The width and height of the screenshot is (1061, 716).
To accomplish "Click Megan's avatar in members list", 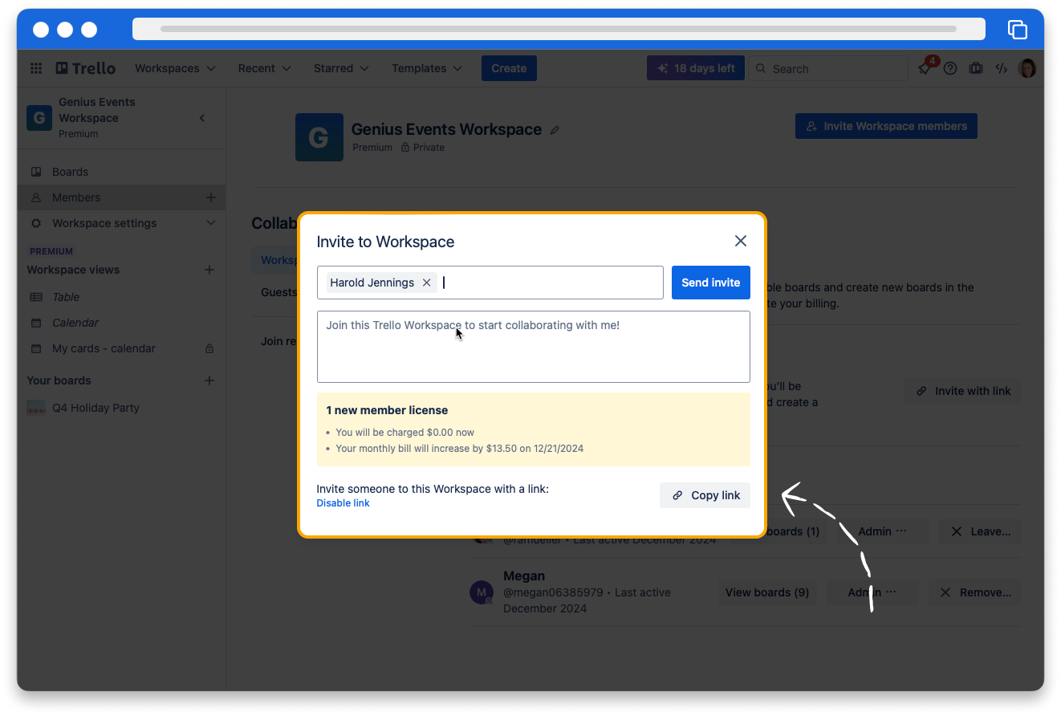I will point(481,592).
